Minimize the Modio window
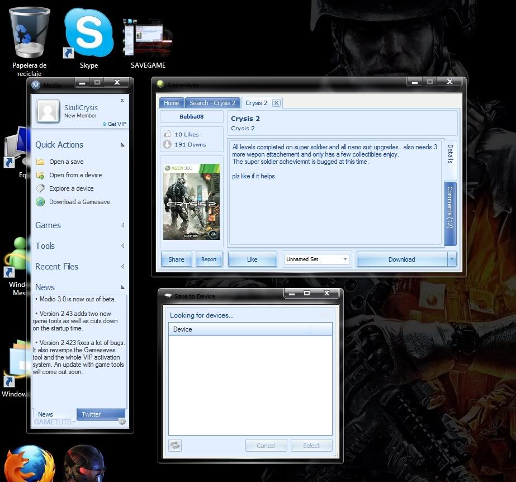Screen dimensions: 516x482 [82, 82]
